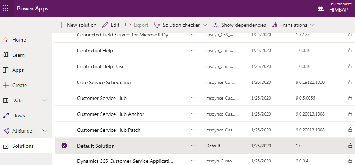This screenshot has width=355, height=165.
Task: Uncheck the Default Solution checkmark
Action: click(x=64, y=146)
